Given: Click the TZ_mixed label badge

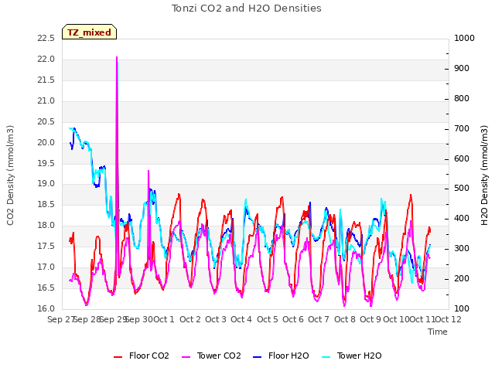Looking at the screenshot, I should coord(90,32).
